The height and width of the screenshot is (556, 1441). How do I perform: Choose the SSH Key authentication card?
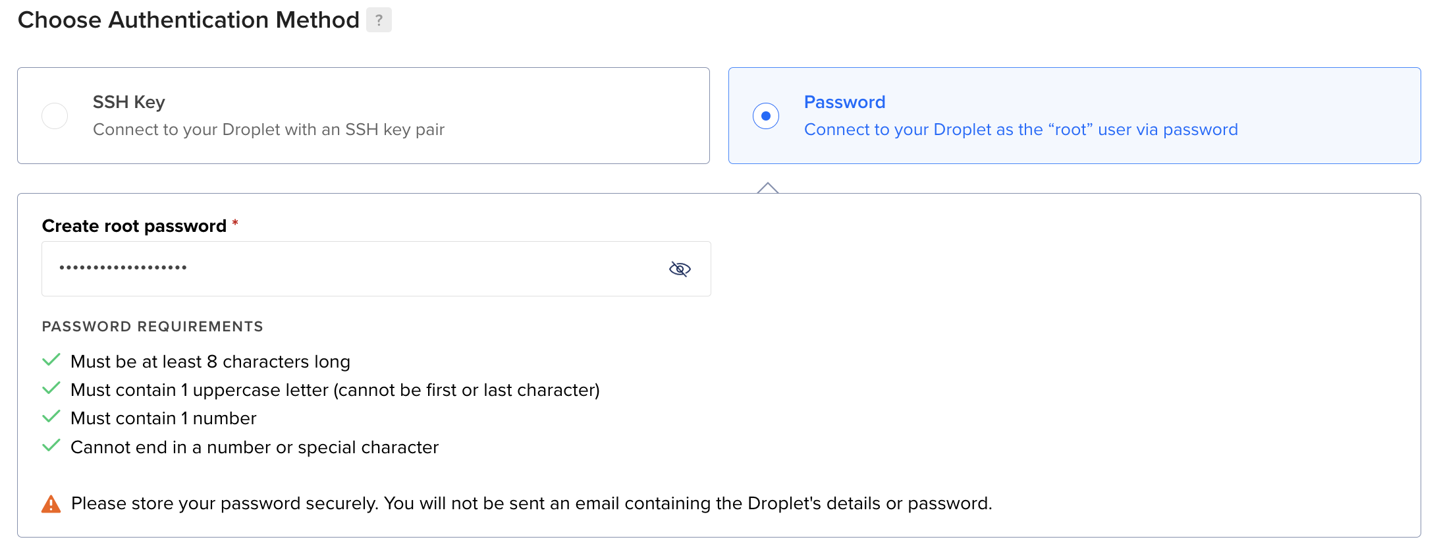(x=364, y=116)
